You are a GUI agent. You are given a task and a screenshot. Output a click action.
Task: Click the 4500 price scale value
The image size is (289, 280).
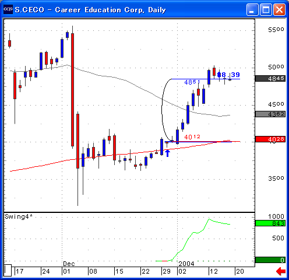point(276,104)
